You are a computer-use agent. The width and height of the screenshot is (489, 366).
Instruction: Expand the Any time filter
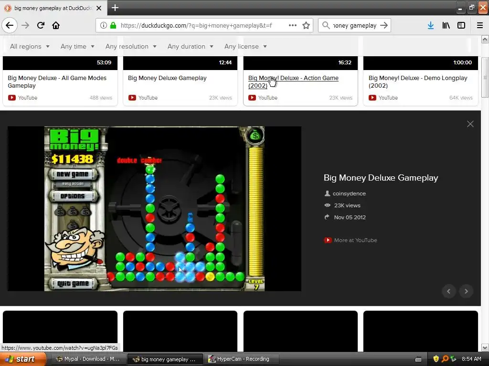77,46
